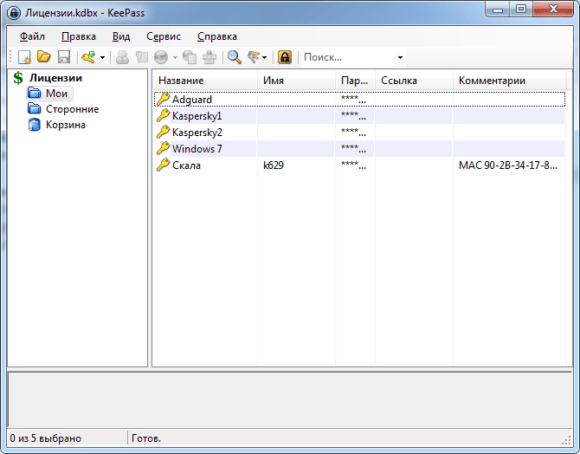Screen dimensions: 580x454
Task: Open the Сервис menu
Action: click(x=164, y=36)
